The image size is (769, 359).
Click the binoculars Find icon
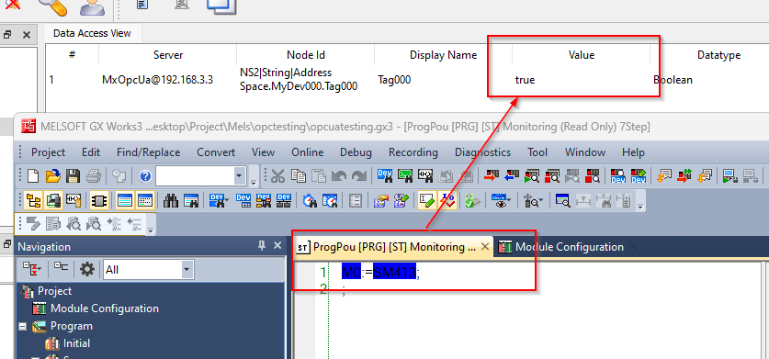point(170,200)
